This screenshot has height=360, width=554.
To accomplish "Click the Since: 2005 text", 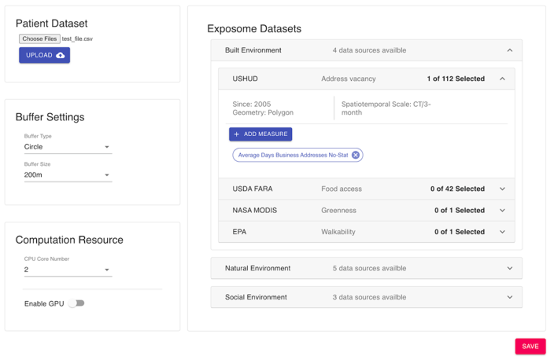I will (x=252, y=104).
